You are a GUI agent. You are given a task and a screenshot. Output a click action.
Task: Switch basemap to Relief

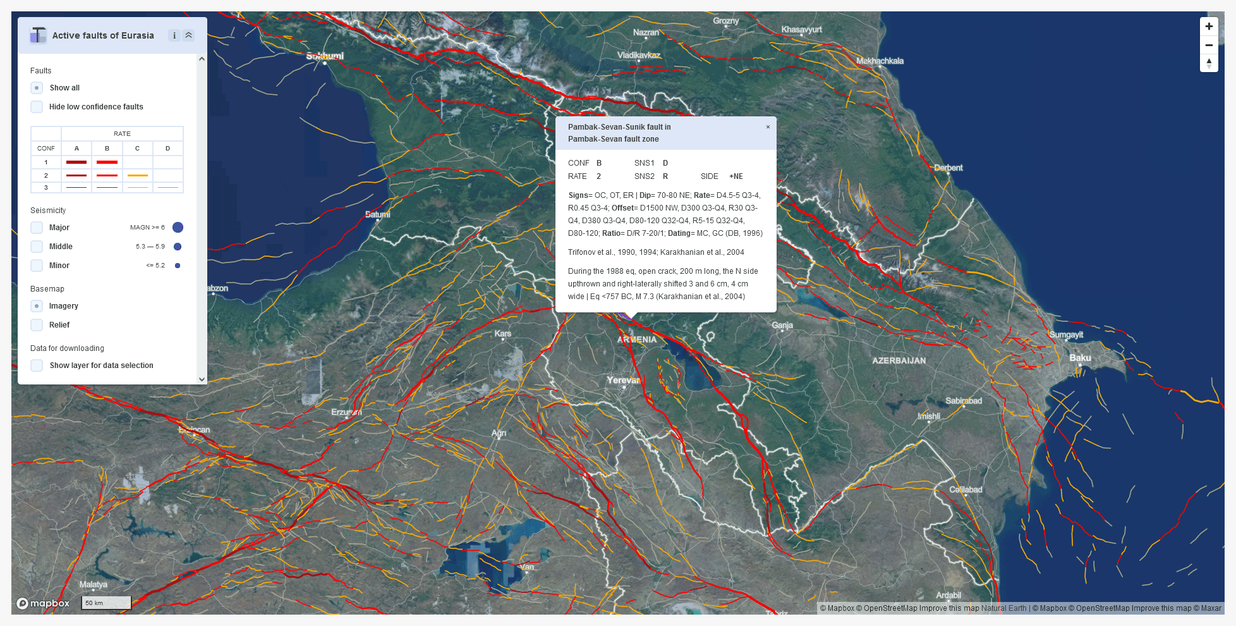37,325
